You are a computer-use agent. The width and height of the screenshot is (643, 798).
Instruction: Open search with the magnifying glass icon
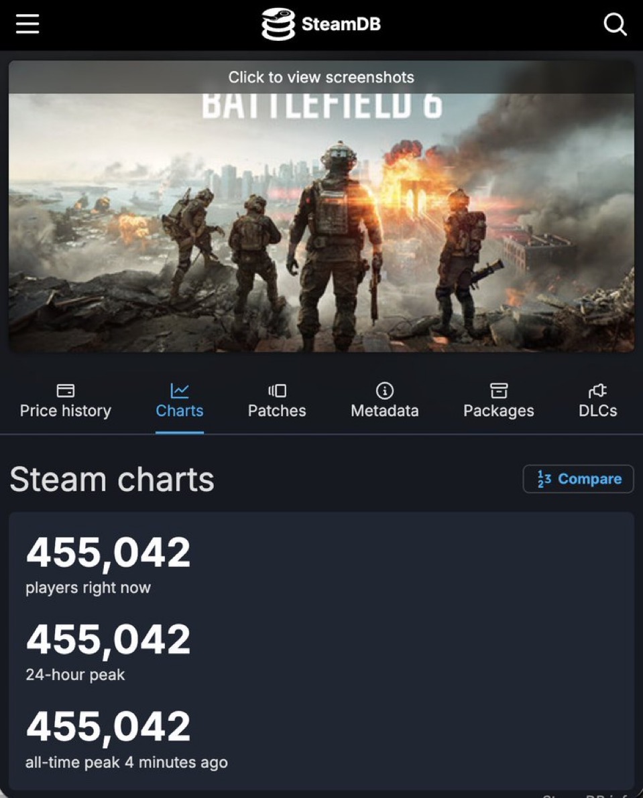point(615,25)
